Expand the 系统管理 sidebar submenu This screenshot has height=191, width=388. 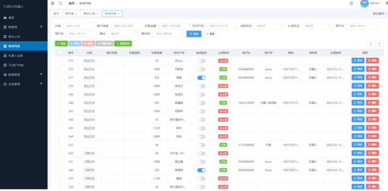(x=23, y=84)
